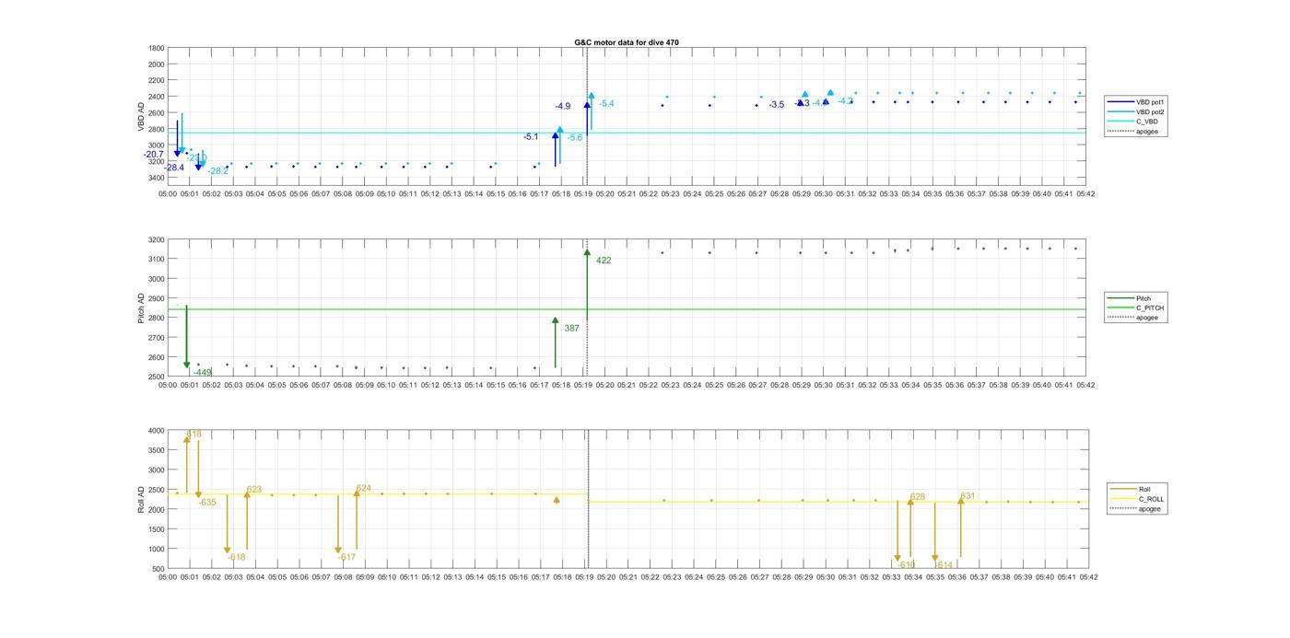The width and height of the screenshot is (1290, 638).
Task: Click the '422' label in Pitch plot
Action: tap(604, 261)
